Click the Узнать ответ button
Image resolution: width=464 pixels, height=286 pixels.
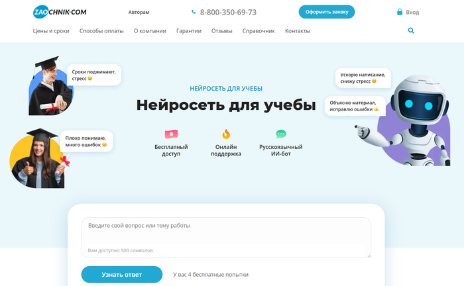tap(121, 275)
